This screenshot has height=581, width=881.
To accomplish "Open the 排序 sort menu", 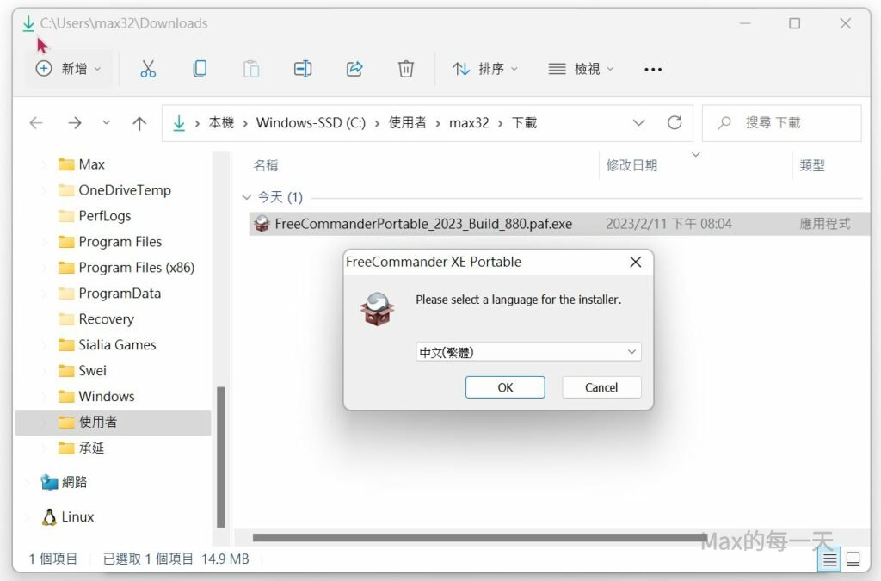I will 486,69.
